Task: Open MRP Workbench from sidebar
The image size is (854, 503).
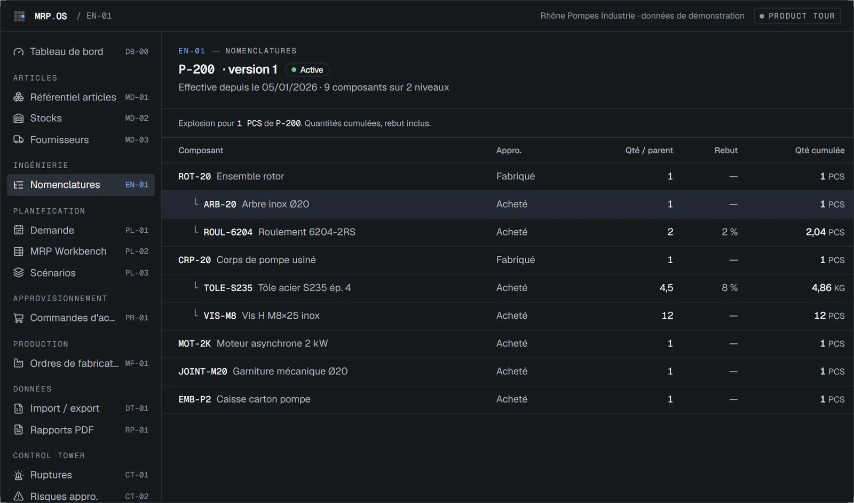Action: tap(81, 251)
